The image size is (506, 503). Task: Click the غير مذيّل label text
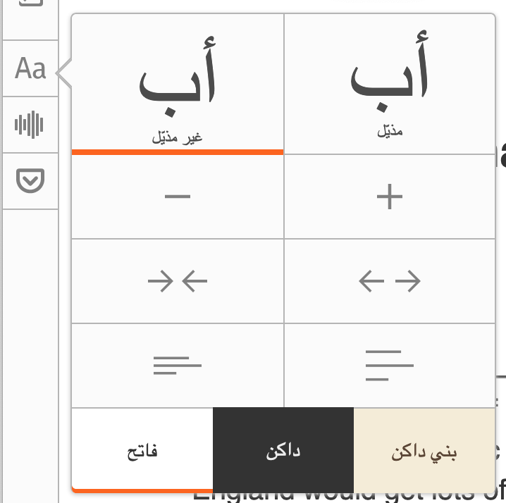point(178,137)
